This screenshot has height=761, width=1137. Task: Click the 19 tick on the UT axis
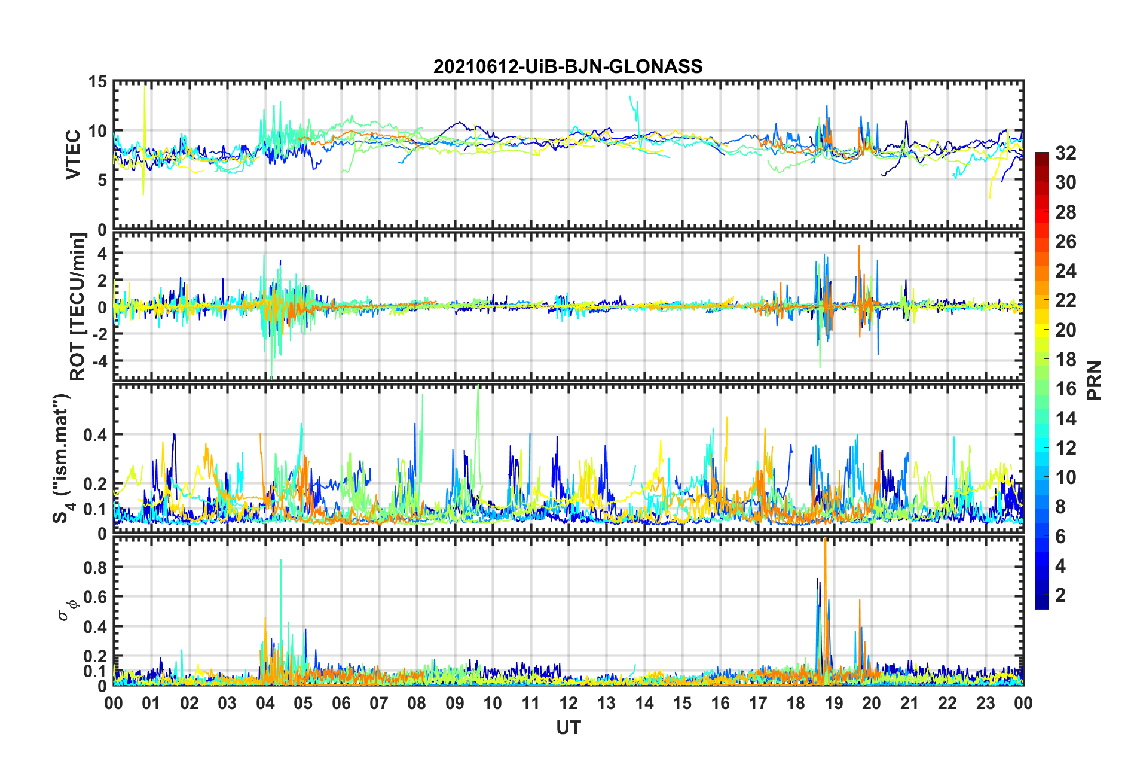834,703
